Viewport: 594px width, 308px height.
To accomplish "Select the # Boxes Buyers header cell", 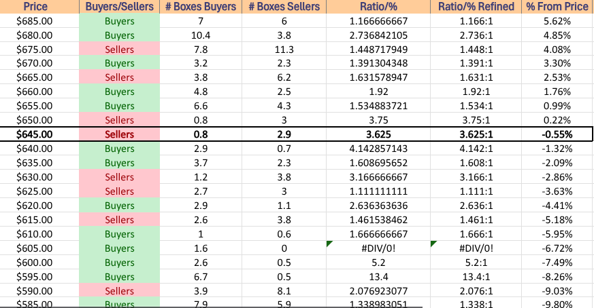I will click(x=201, y=6).
